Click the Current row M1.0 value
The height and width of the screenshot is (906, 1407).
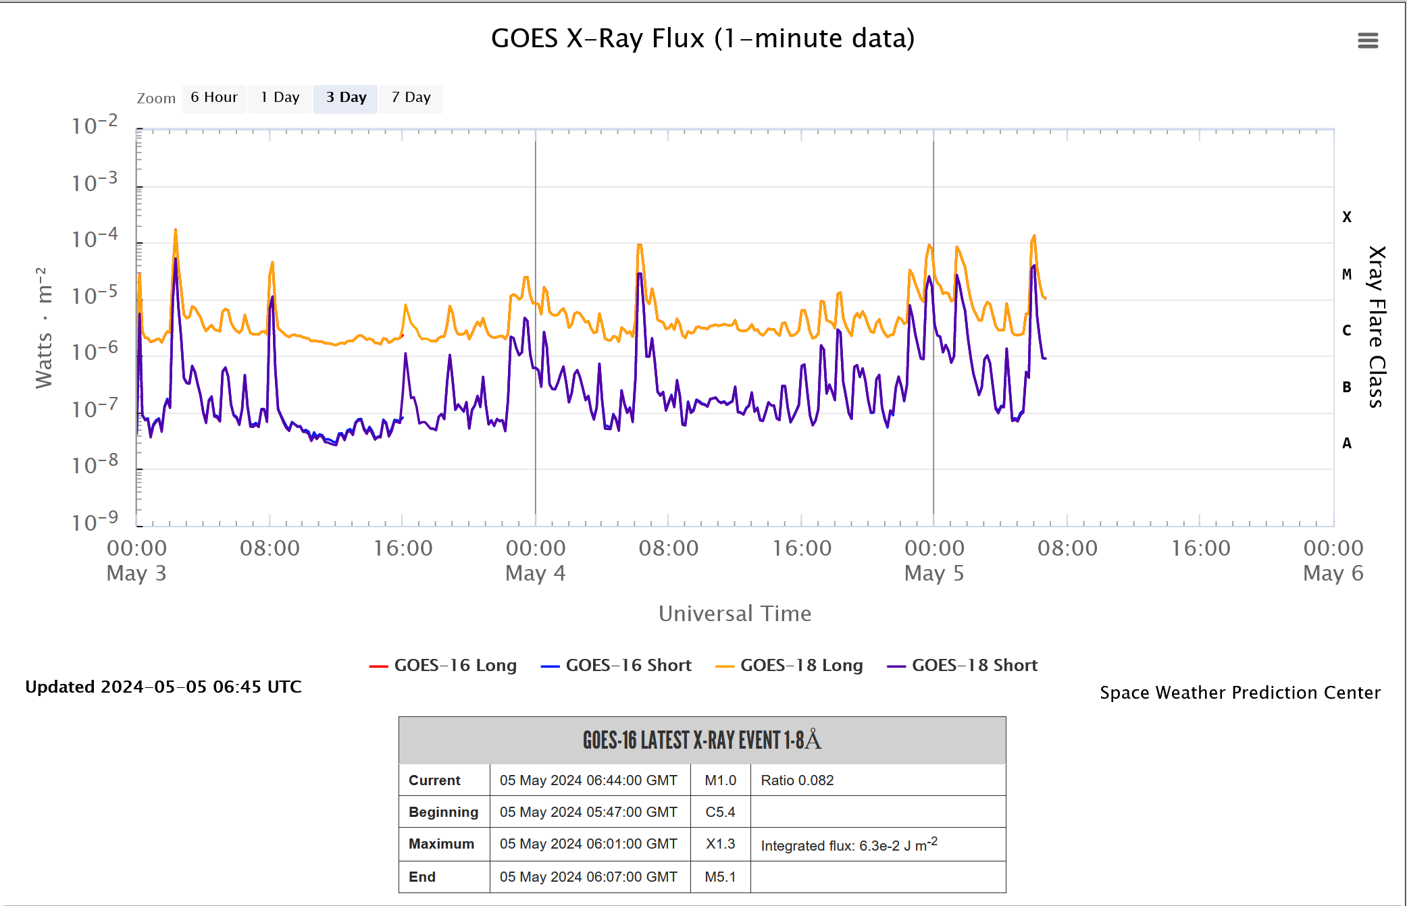click(x=720, y=780)
